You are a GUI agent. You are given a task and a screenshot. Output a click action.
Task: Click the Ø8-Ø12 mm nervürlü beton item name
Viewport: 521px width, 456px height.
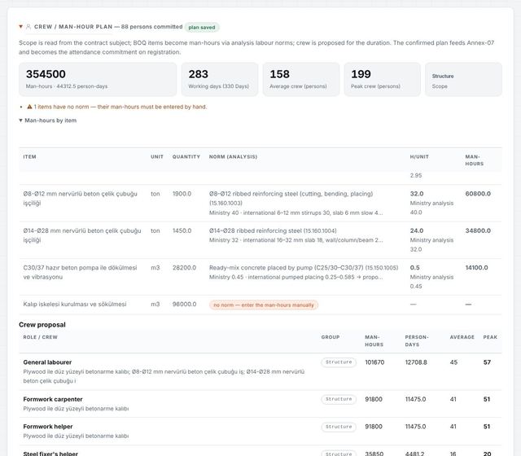[x=80, y=198]
